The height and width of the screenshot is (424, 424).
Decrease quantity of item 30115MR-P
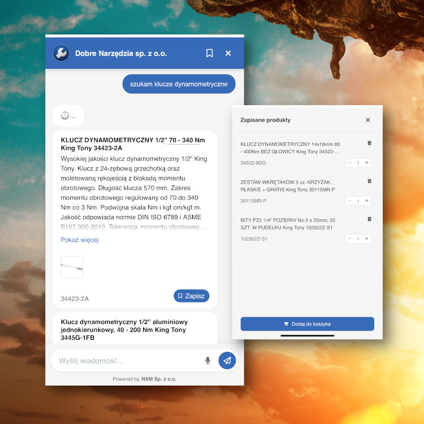click(350, 201)
